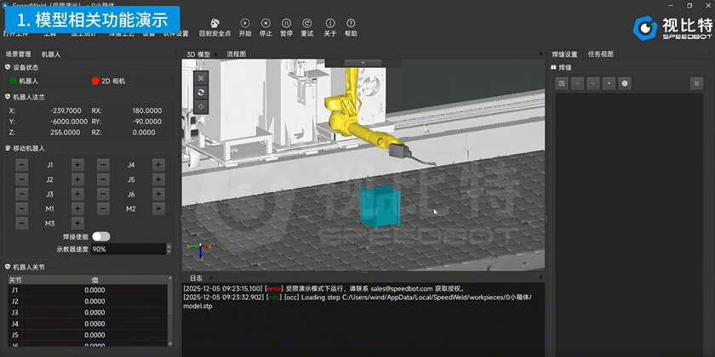Screen dimensions: 715x357
Task: Click the red 2D 相机 status indicator
Action: pyautogui.click(x=94, y=81)
